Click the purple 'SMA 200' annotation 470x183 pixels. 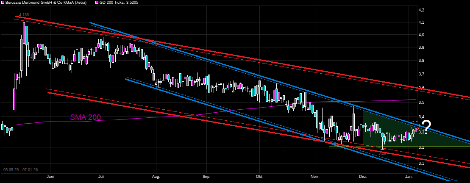click(x=86, y=117)
